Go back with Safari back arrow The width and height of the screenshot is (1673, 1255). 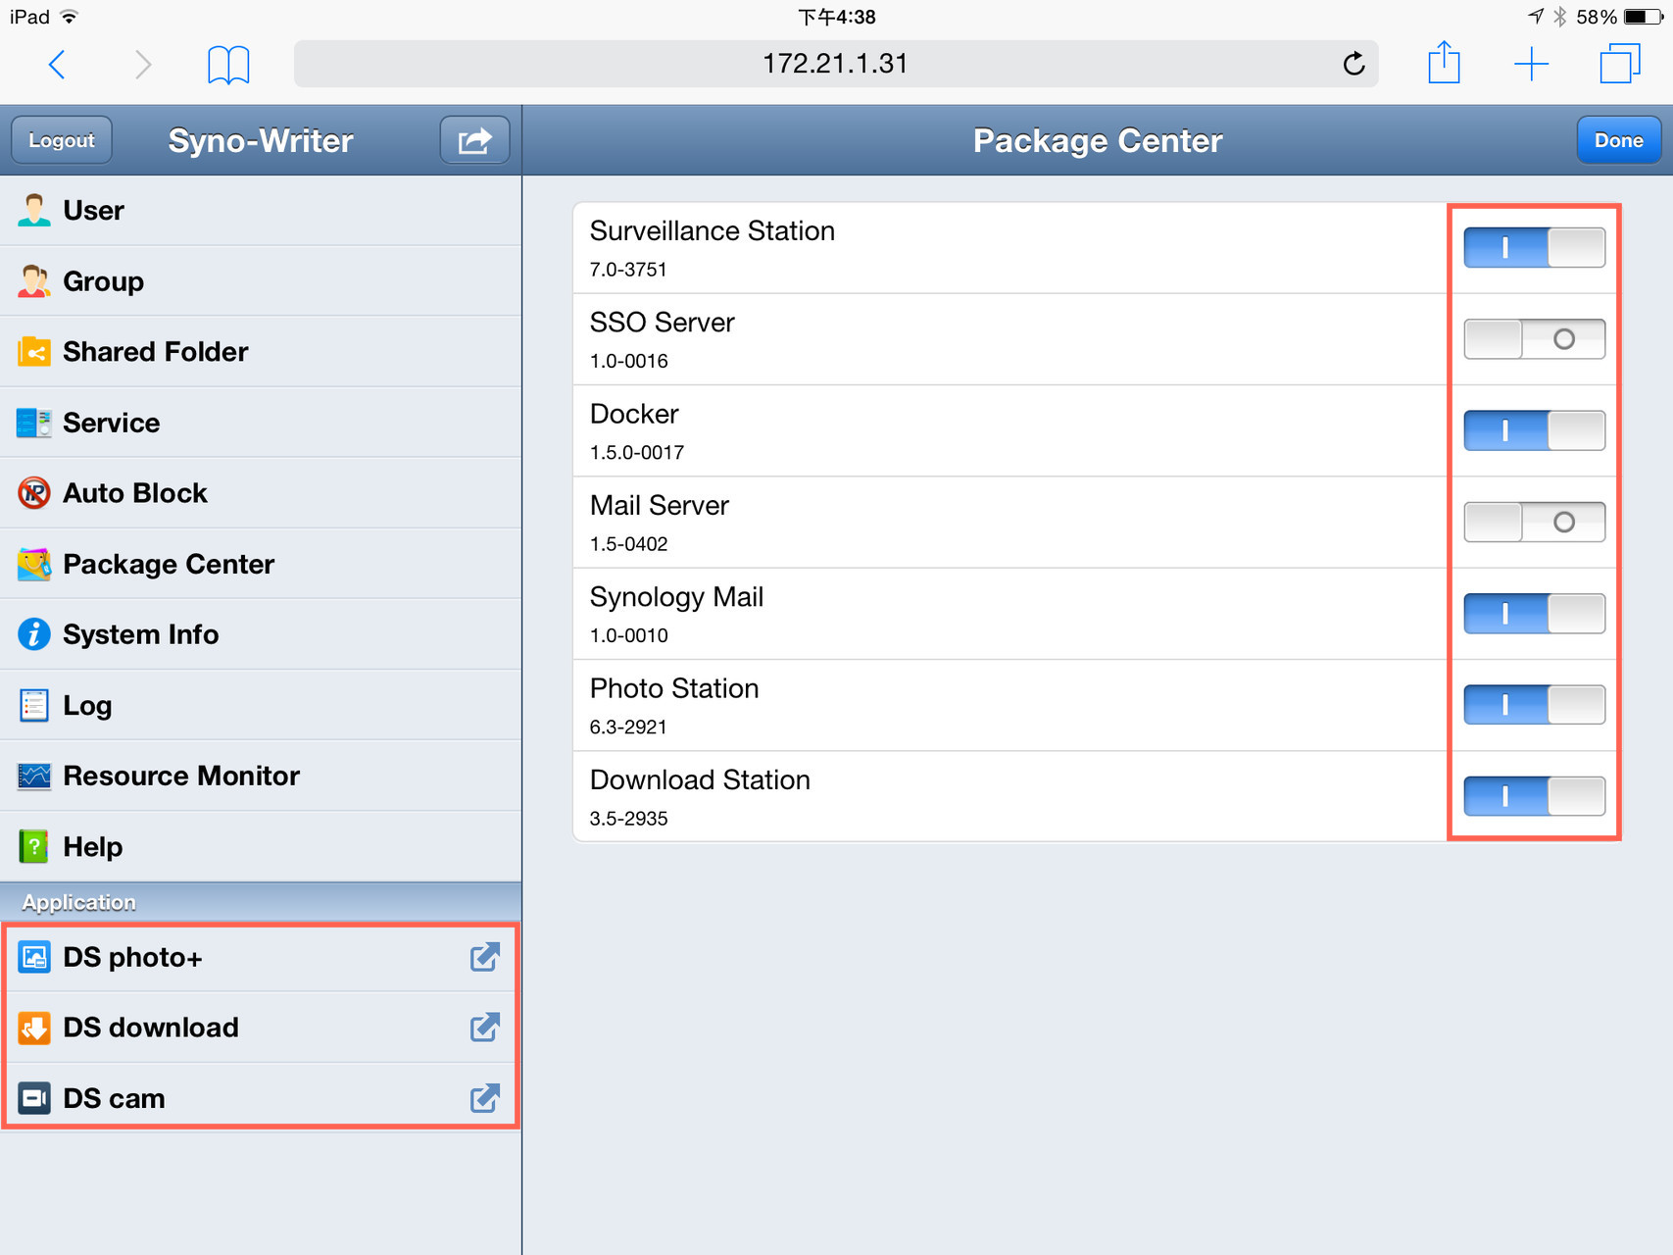[x=57, y=65]
